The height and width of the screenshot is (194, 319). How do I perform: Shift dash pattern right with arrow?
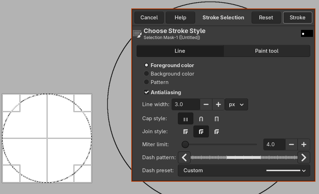304,157
